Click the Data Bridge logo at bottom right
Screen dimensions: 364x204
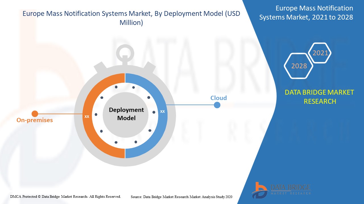(x=282, y=188)
